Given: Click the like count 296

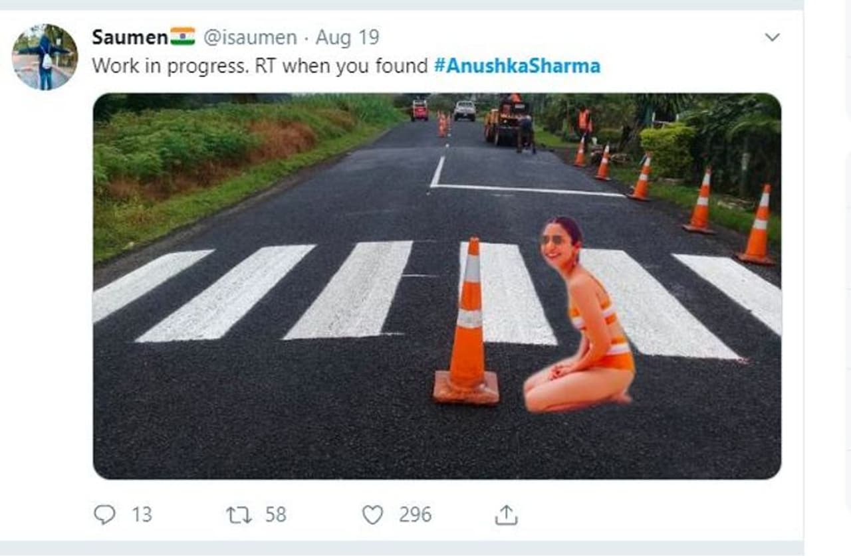Looking at the screenshot, I should [415, 515].
